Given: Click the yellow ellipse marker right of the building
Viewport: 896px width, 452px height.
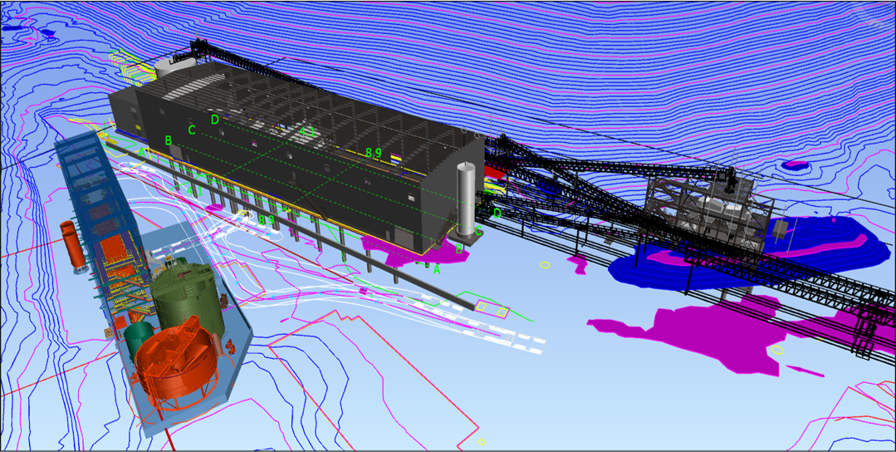Looking at the screenshot, I should pos(545,265).
